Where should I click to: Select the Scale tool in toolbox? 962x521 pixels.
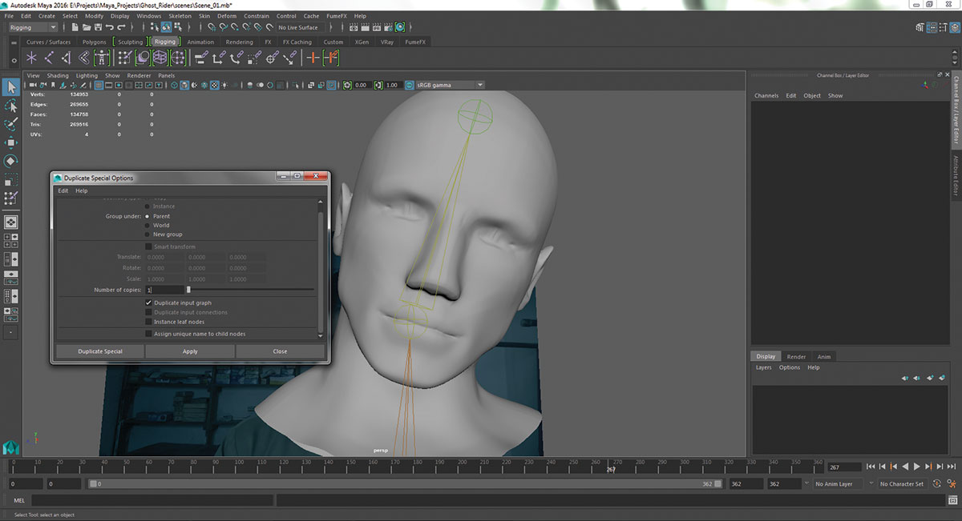coord(11,179)
